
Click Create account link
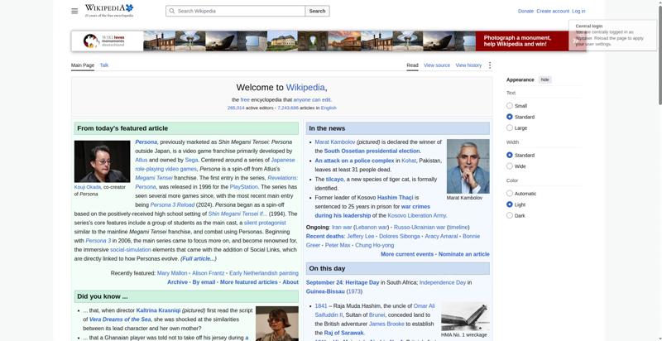pos(553,11)
